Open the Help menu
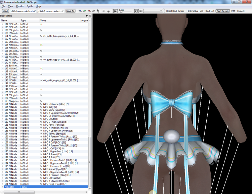This screenshot has width=252, height=194. pos(38,6)
